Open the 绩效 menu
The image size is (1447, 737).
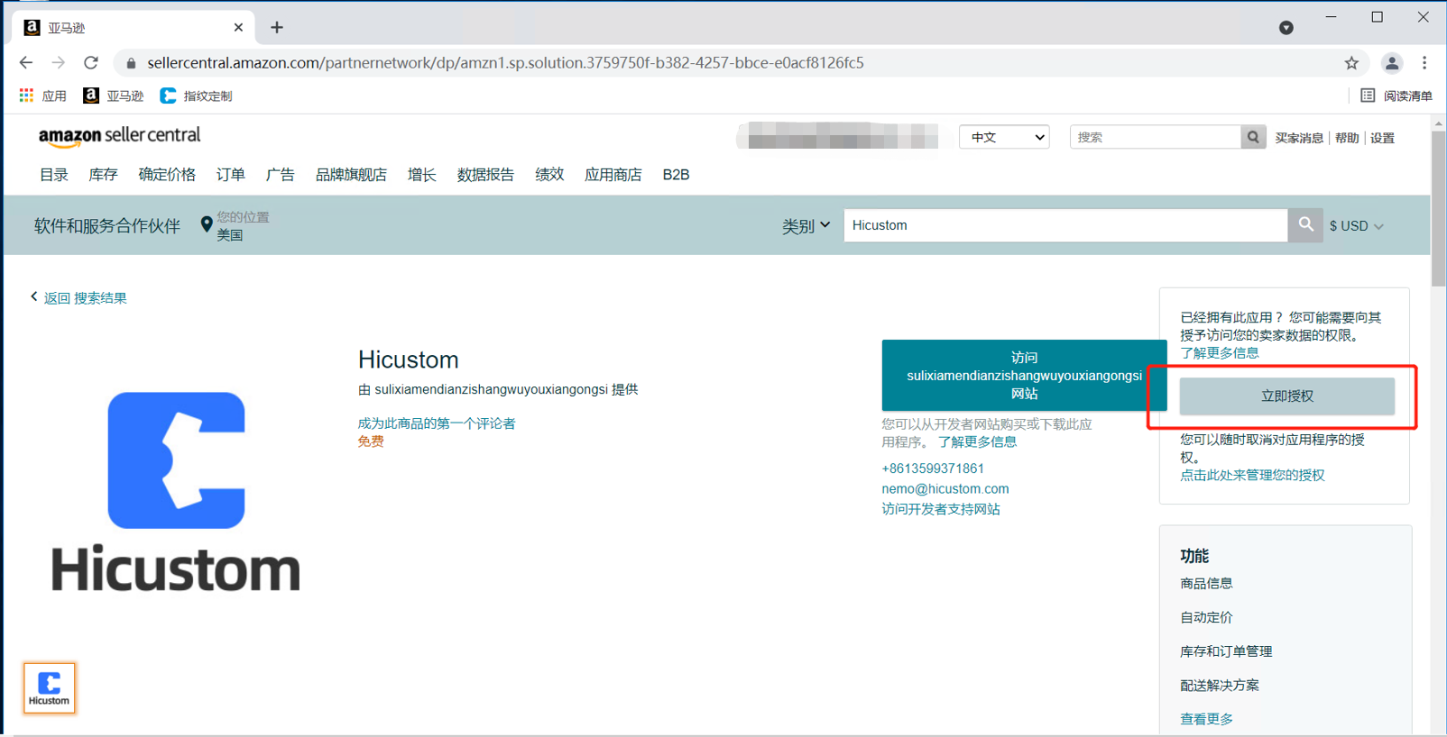click(549, 175)
